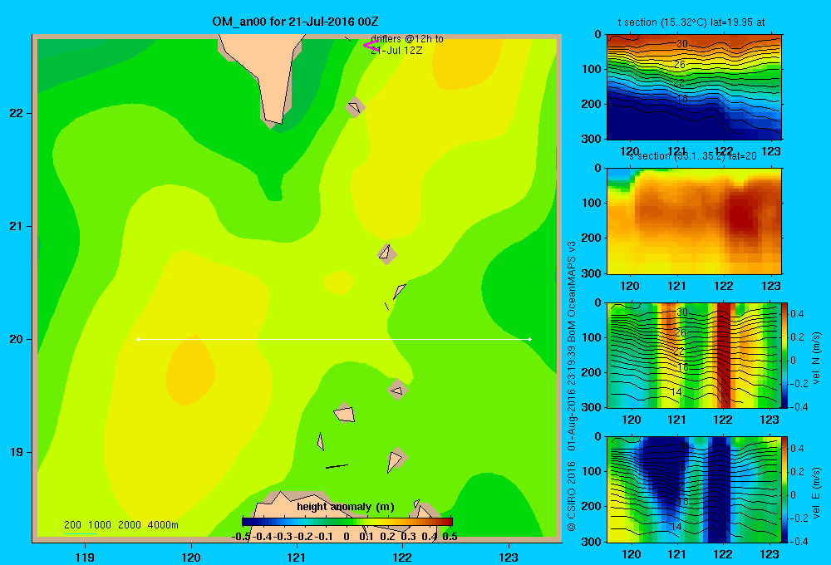
Task: Click the height anomaly colorbar on main map
Action: click(x=347, y=522)
